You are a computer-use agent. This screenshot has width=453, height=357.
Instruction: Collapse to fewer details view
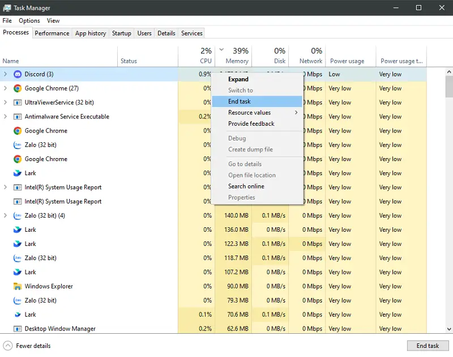pos(27,346)
